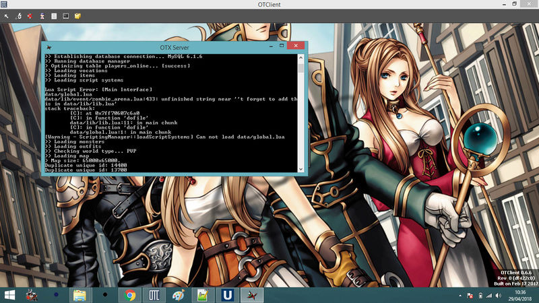The image size is (539, 303).
Task: Show hidden tray icons arrow
Action: pos(460,296)
